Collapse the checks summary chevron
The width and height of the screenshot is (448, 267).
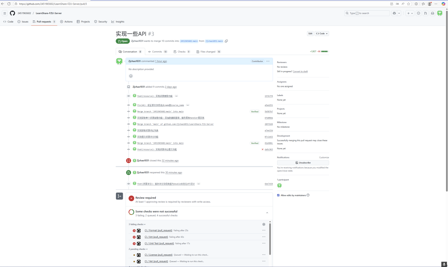tap(267, 213)
